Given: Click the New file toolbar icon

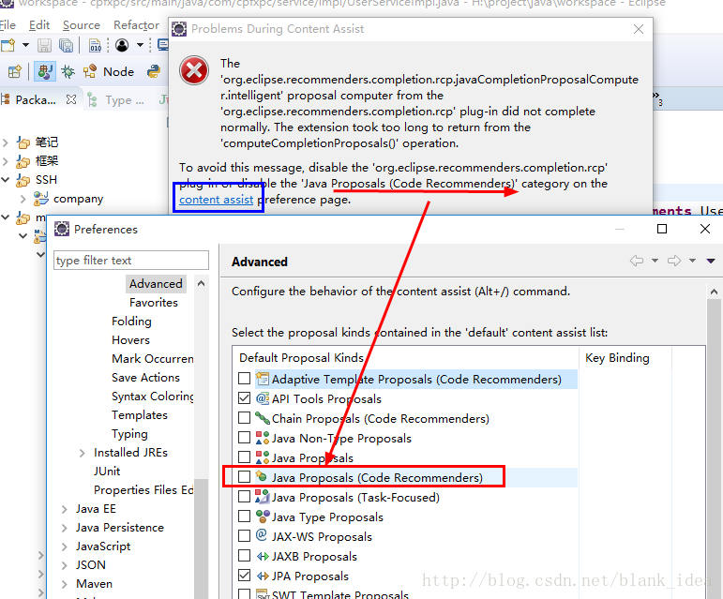Looking at the screenshot, I should (8, 45).
